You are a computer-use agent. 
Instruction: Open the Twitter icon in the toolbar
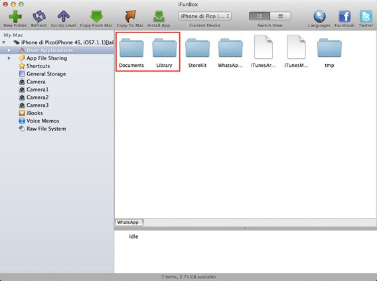coord(366,17)
